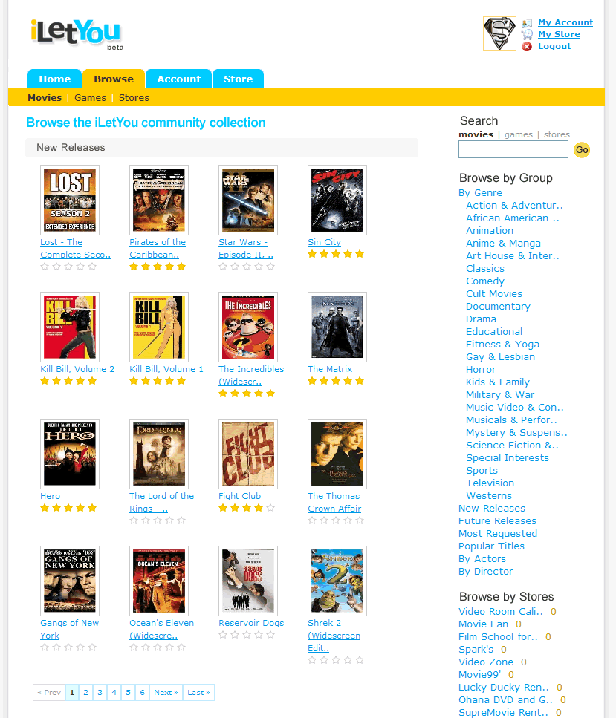This screenshot has width=616, height=718.
Task: Click the Sin City title link
Action: tap(324, 242)
